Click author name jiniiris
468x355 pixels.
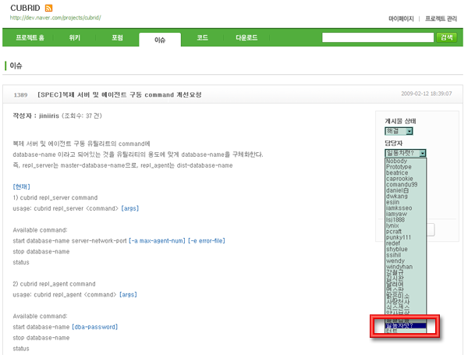click(49, 115)
